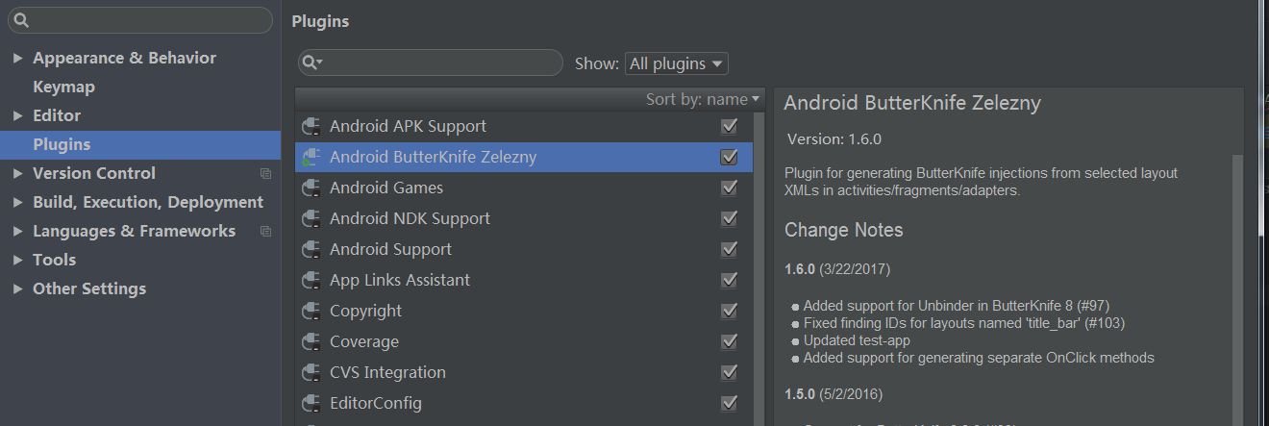1269x426 pixels.
Task: Click the project-level icon next to Version Control
Action: tap(266, 174)
